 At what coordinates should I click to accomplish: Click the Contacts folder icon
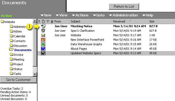11,40
